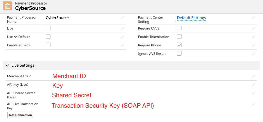Click edit pencil for Live field
This screenshot has width=263, height=122.
tap(122, 28)
